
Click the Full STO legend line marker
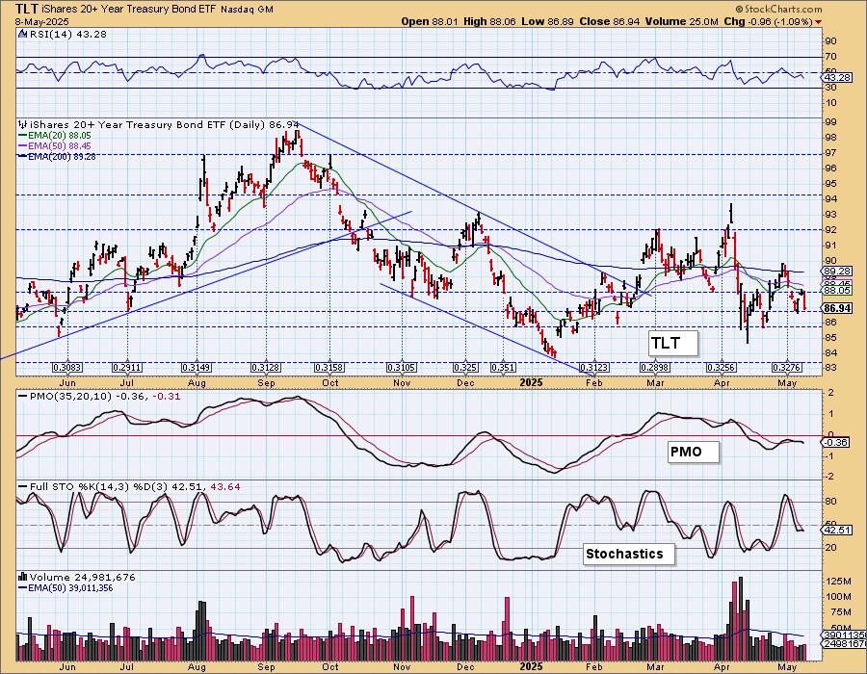pyautogui.click(x=23, y=486)
